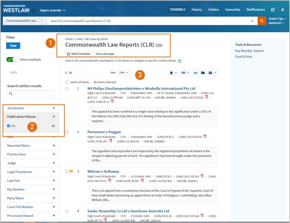Expand the Previously Viewed filter

[54, 215]
